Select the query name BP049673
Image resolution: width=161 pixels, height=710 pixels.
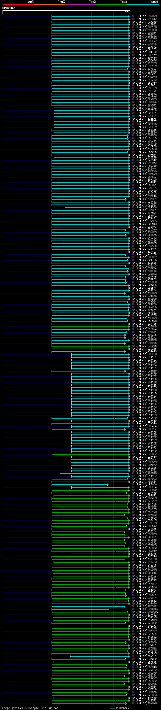click(9, 8)
